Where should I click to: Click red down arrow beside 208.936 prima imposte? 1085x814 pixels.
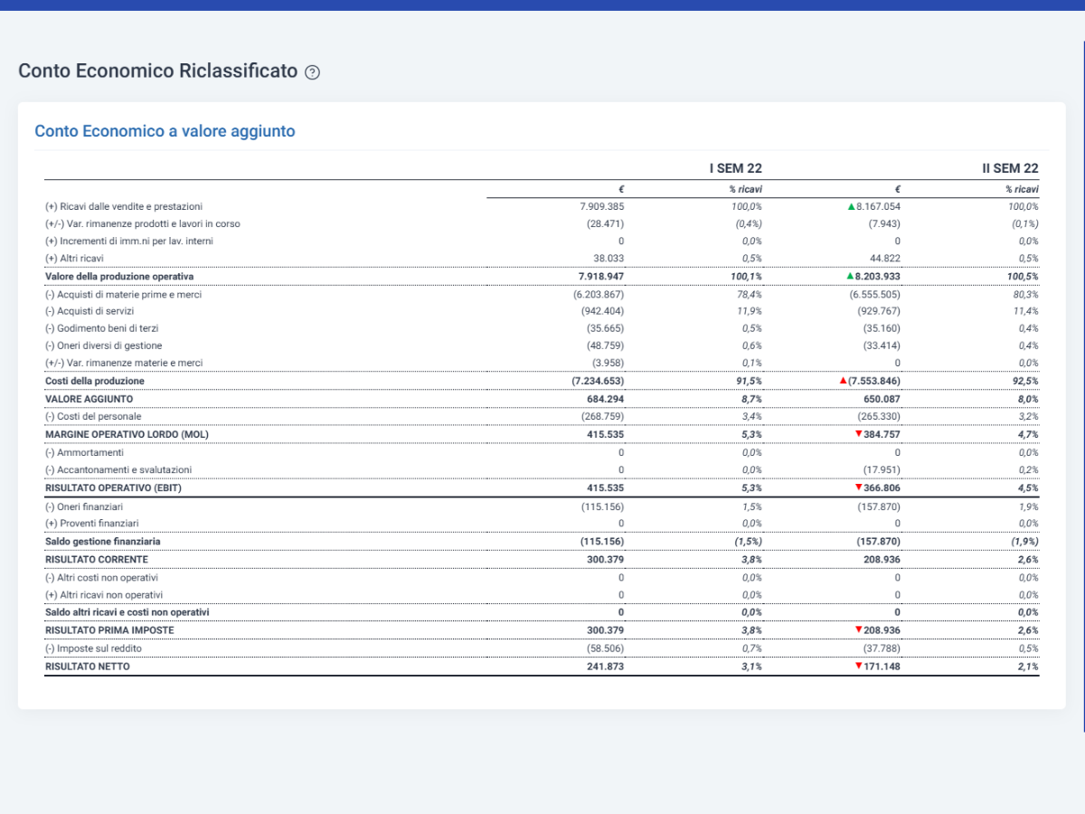pos(858,629)
